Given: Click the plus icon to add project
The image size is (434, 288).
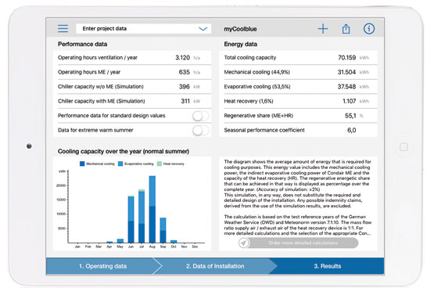Looking at the screenshot, I should (323, 28).
